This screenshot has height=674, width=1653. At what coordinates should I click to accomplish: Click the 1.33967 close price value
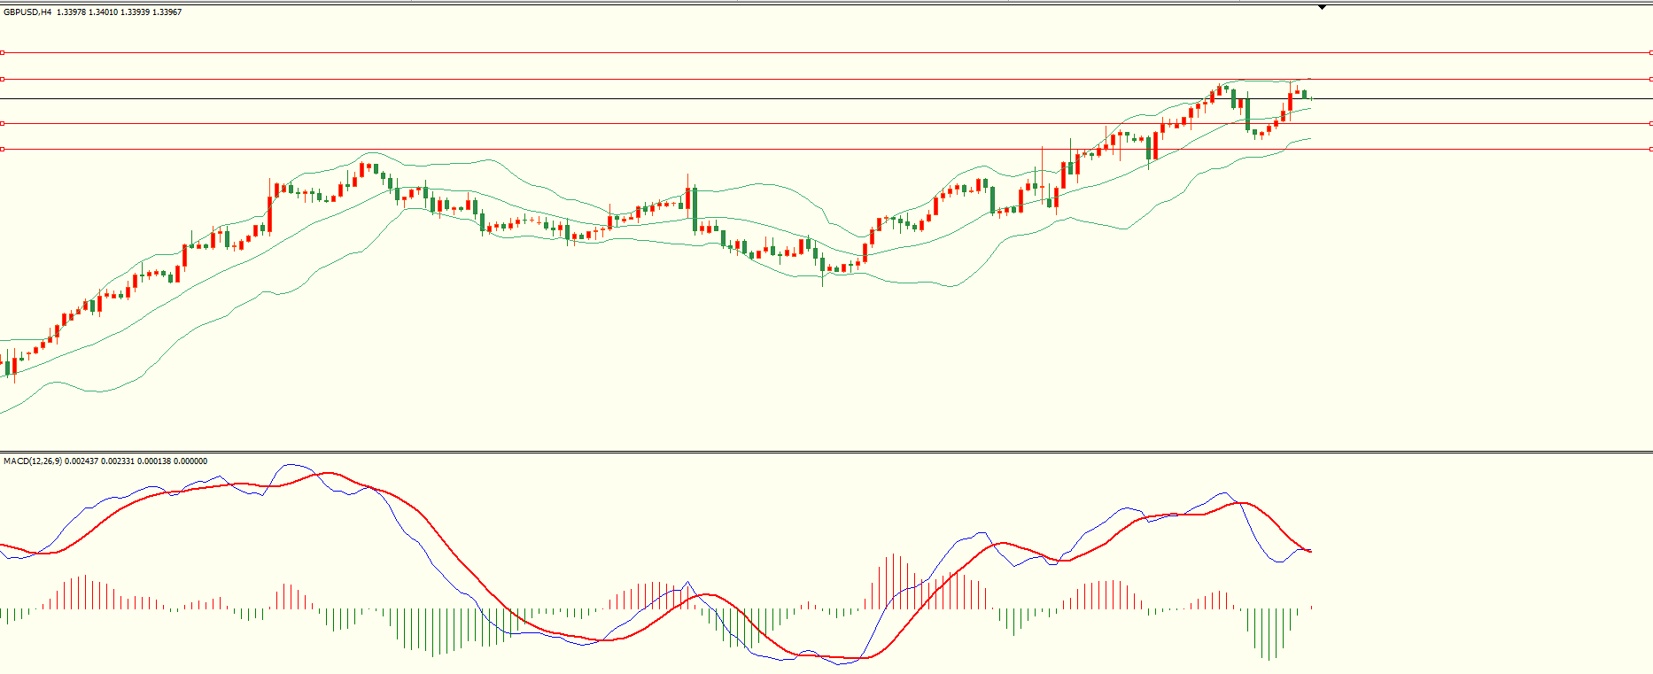(x=167, y=12)
